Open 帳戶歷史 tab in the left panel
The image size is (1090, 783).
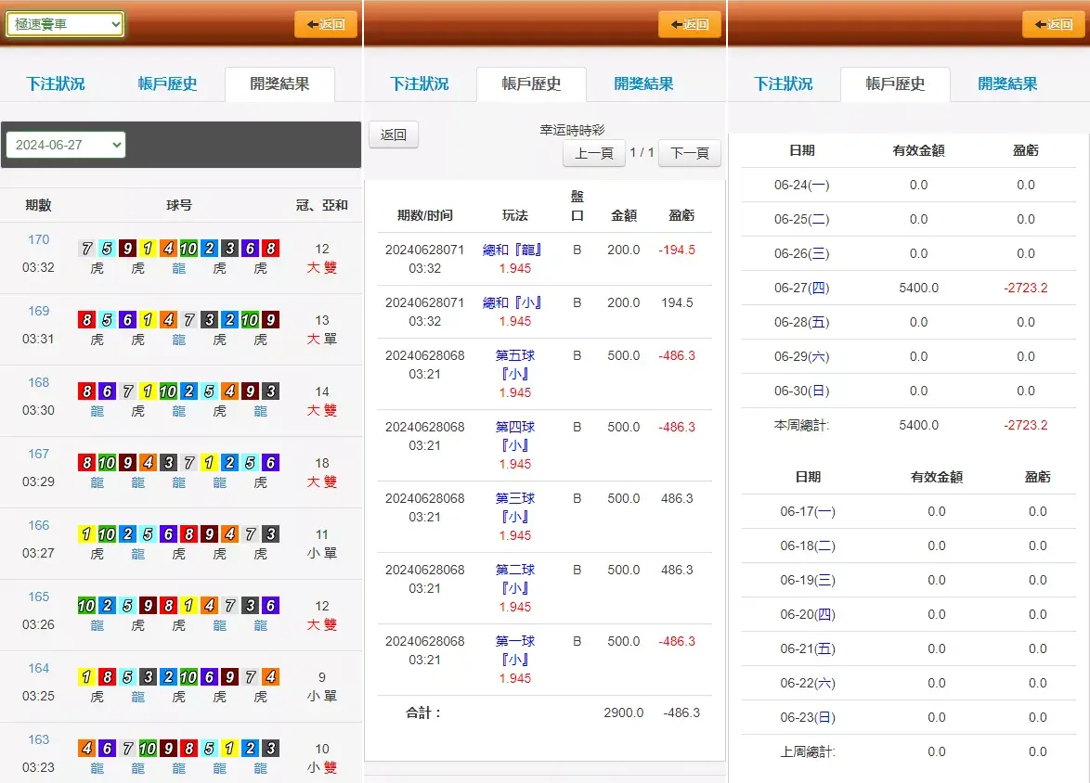tap(167, 83)
